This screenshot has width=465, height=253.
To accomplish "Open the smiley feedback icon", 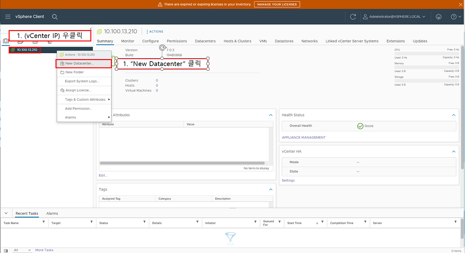I will tap(439, 17).
